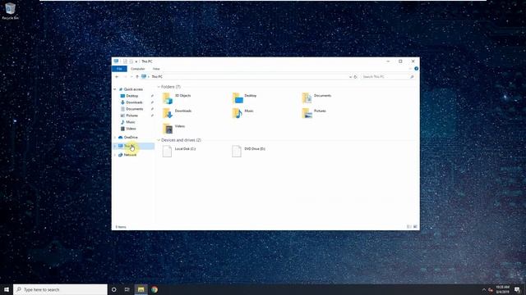The width and height of the screenshot is (526, 295).
Task: Open Windows Start menu
Action: coord(7,289)
